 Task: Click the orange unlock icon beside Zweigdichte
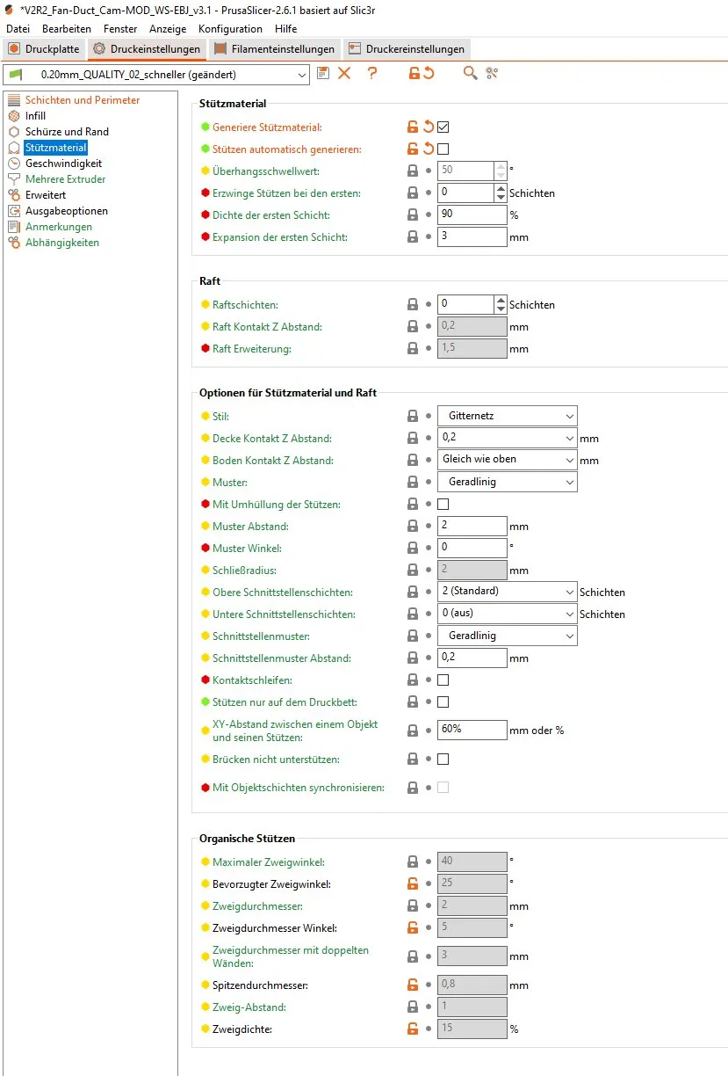pyautogui.click(x=413, y=1029)
